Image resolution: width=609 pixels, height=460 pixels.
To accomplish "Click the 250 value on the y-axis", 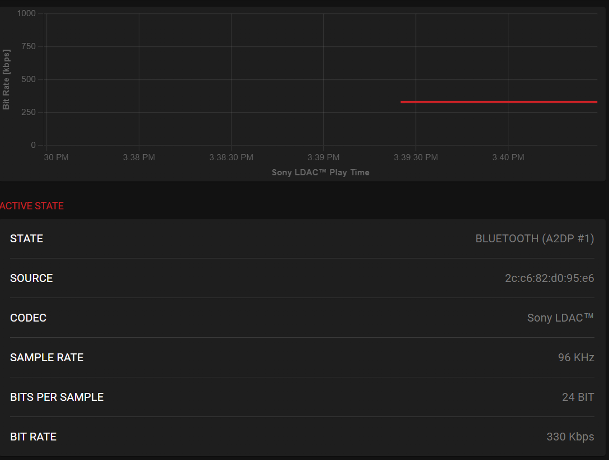I will coord(29,112).
